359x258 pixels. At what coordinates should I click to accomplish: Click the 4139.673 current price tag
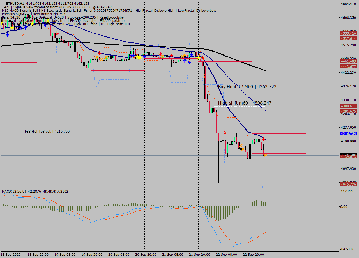pos(348,156)
